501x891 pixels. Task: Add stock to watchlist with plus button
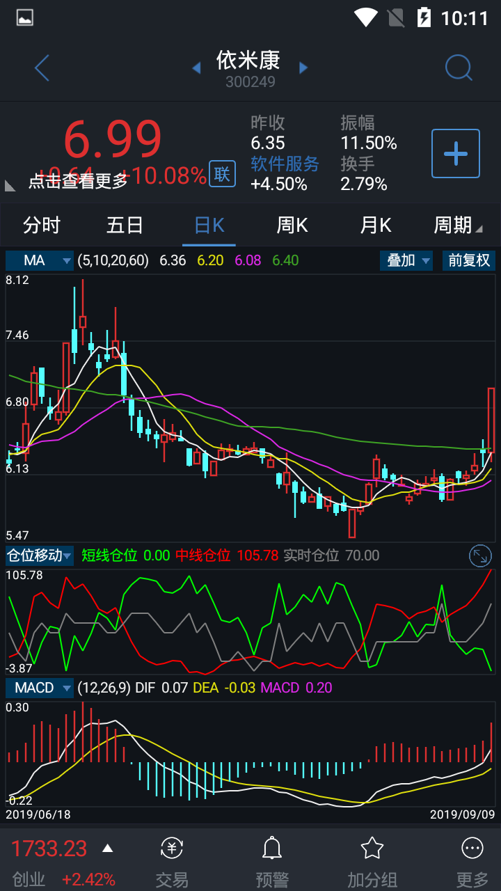point(456,153)
